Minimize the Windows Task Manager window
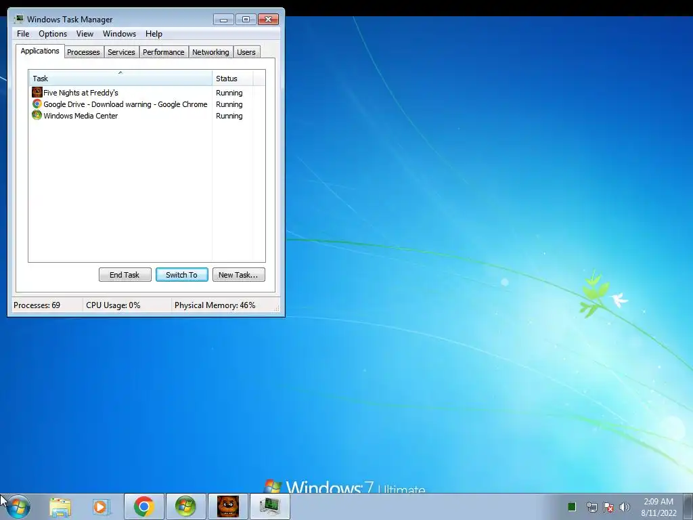The image size is (693, 520). coord(223,20)
